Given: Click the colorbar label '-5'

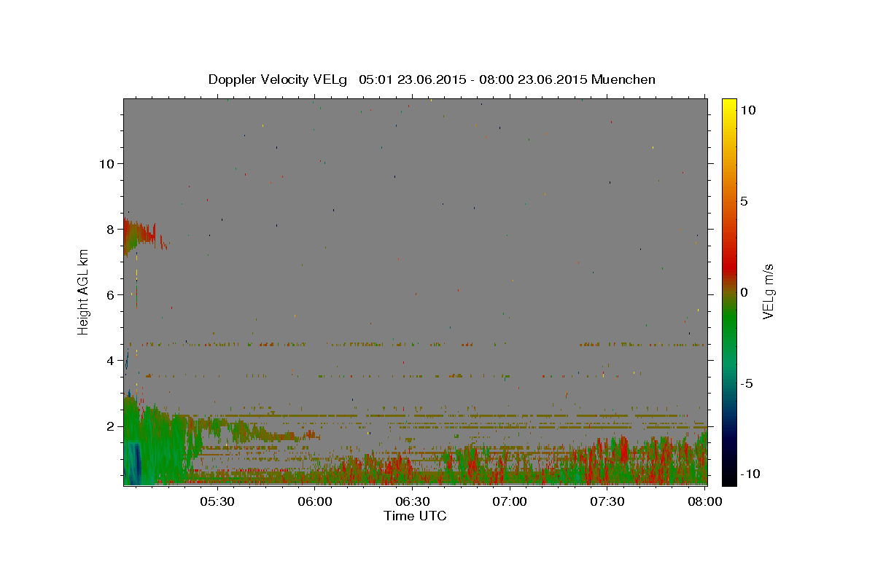Looking at the screenshot, I should pos(748,383).
